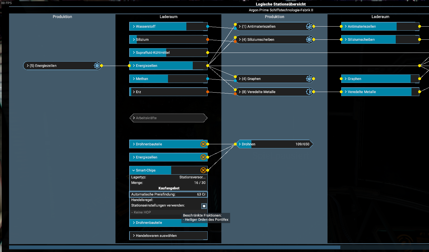The image size is (429, 252).
Task: Click the orange restriction icon on Smart-Chips
Action: click(203, 170)
